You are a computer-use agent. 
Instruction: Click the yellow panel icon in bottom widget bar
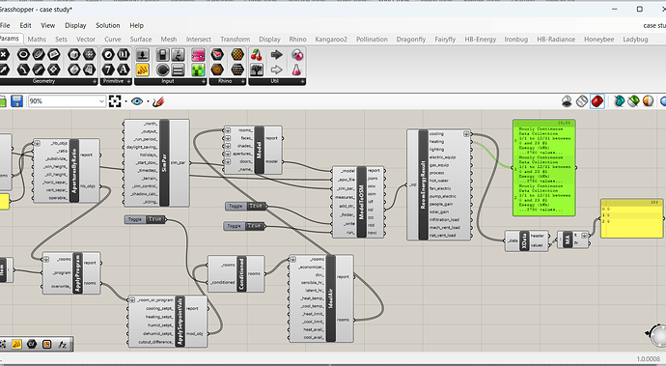click(16, 344)
